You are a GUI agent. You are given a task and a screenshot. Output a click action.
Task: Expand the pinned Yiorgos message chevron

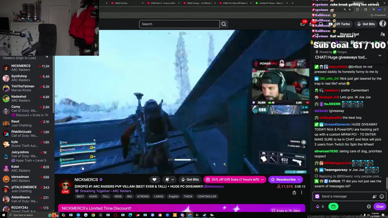coord(380,55)
